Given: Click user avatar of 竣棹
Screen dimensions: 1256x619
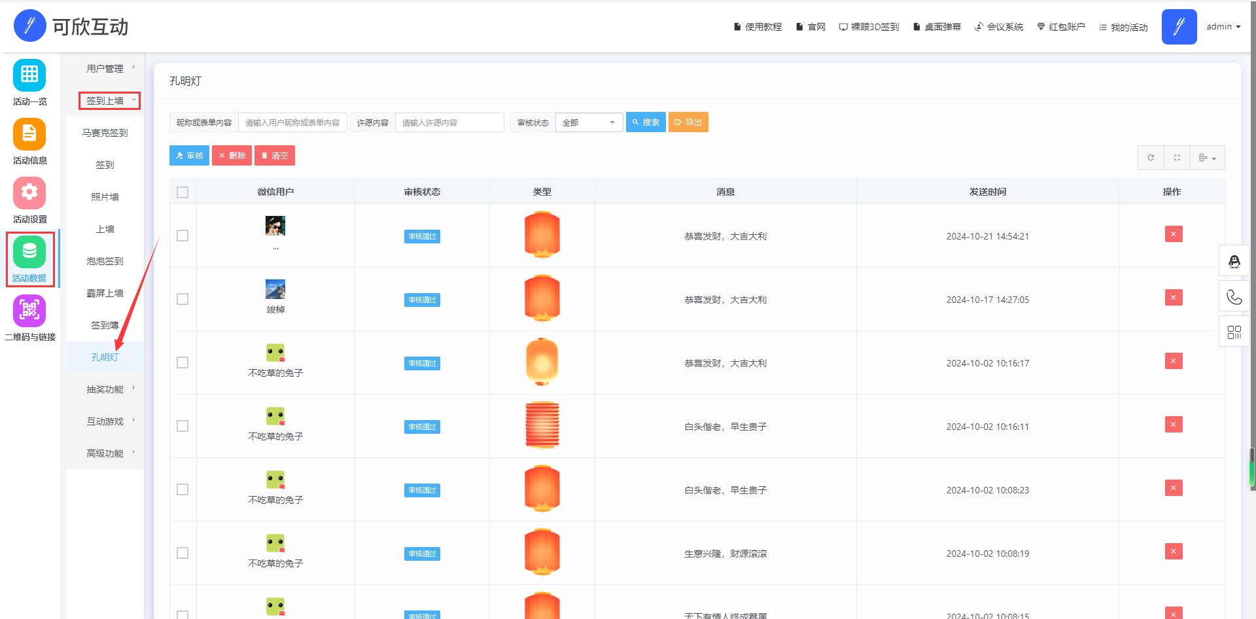Looking at the screenshot, I should tap(275, 289).
